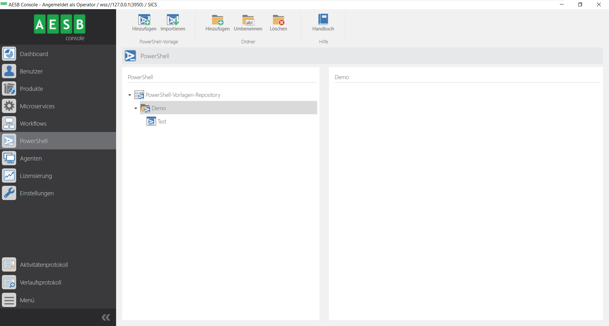Image resolution: width=609 pixels, height=326 pixels.
Task: Collapse the PowerShell-Vorlagen-Repository node
Action: 129,95
